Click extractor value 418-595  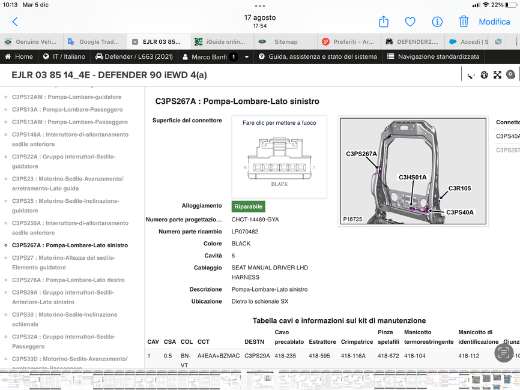coord(319,356)
